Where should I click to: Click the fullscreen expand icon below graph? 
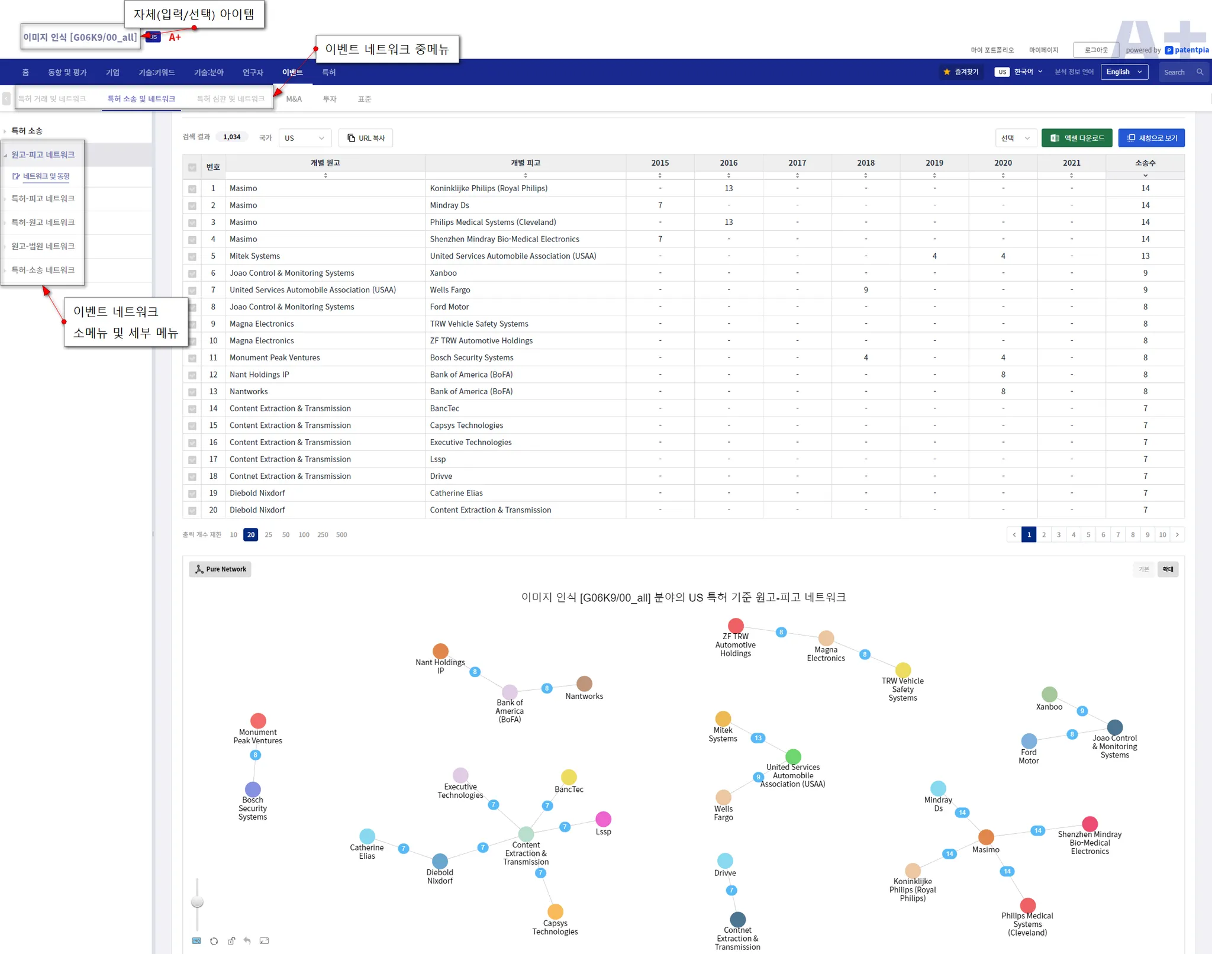(265, 941)
